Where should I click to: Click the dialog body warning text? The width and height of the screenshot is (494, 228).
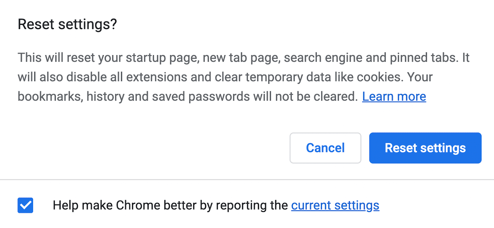[243, 76]
